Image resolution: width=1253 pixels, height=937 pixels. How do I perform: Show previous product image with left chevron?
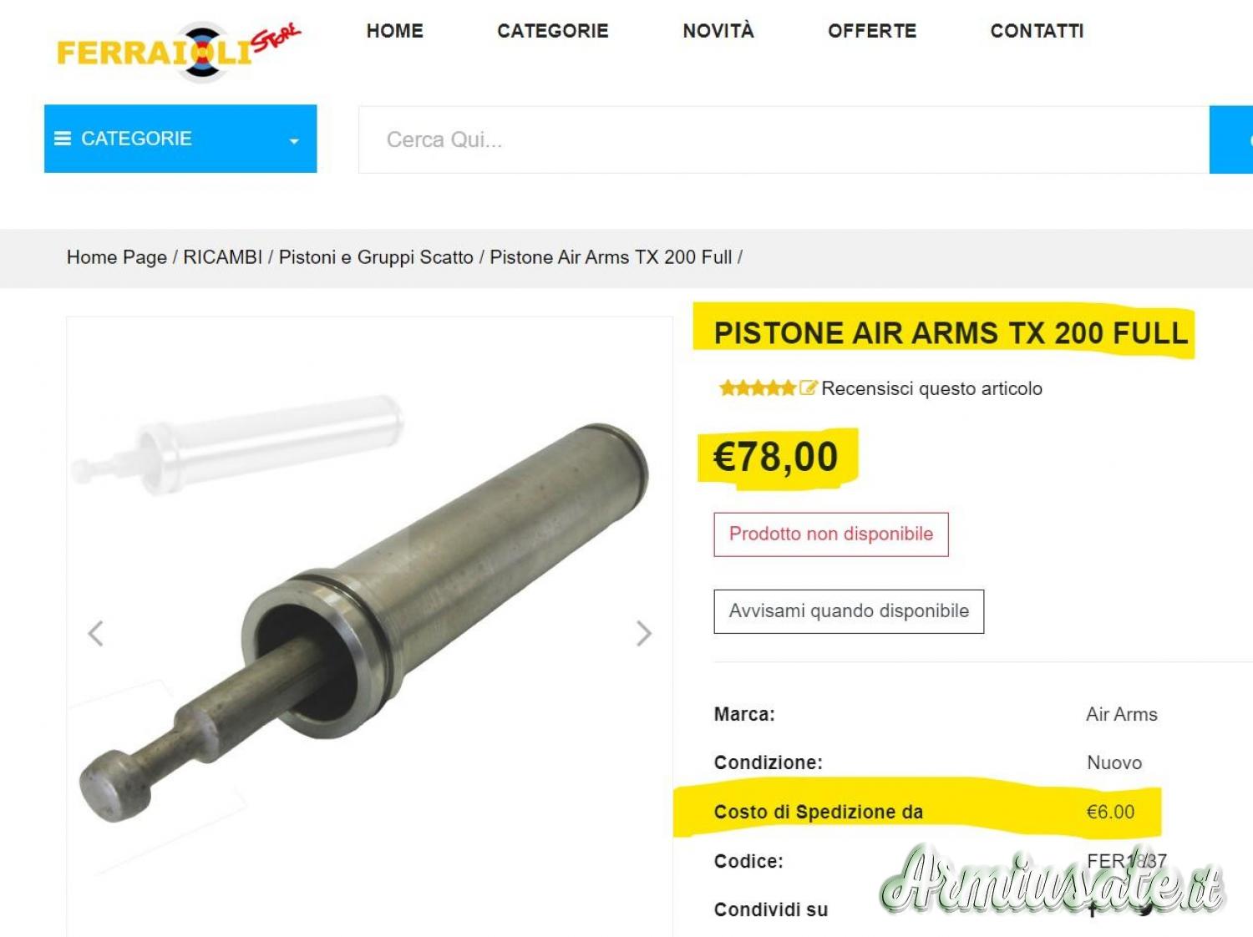coord(96,633)
